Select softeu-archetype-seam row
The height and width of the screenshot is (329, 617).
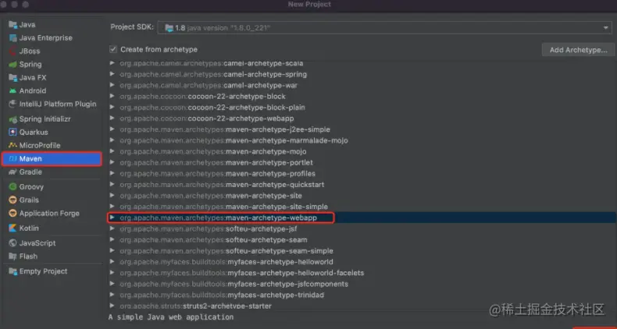(x=362, y=239)
